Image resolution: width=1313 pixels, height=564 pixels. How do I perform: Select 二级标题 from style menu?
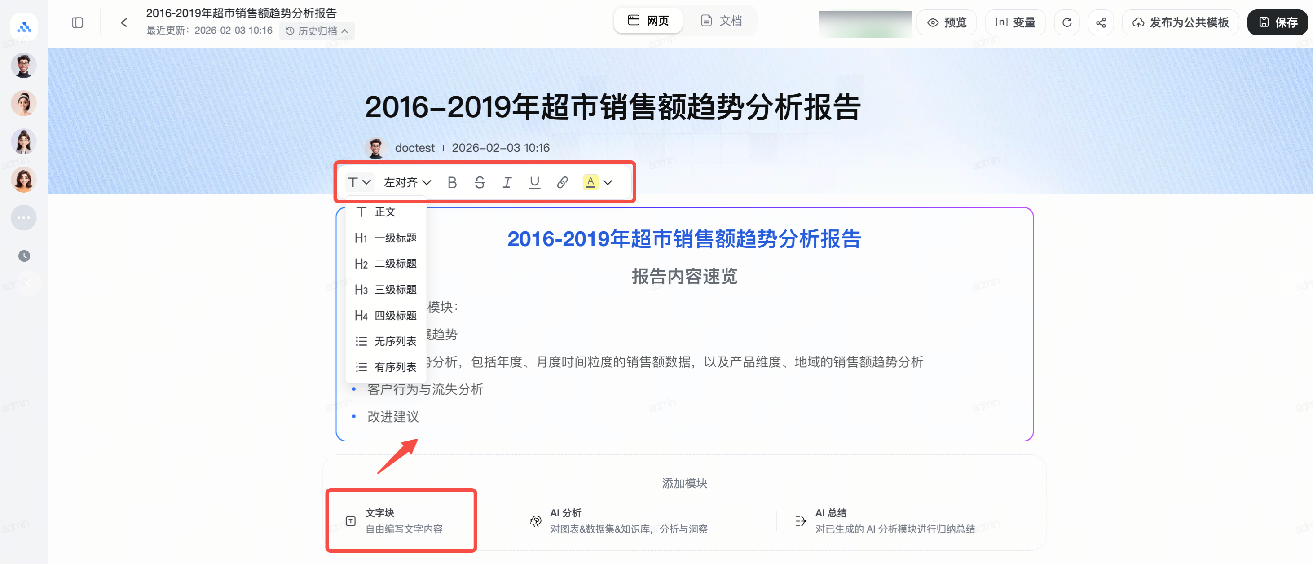point(386,264)
